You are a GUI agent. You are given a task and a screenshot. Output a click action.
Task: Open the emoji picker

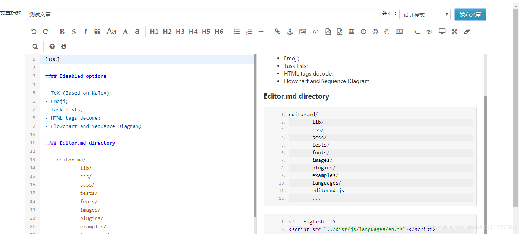375,32
